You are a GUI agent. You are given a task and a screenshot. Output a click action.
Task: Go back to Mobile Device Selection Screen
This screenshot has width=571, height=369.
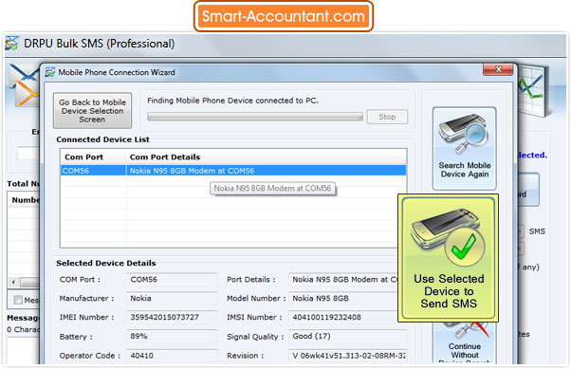pyautogui.click(x=93, y=111)
